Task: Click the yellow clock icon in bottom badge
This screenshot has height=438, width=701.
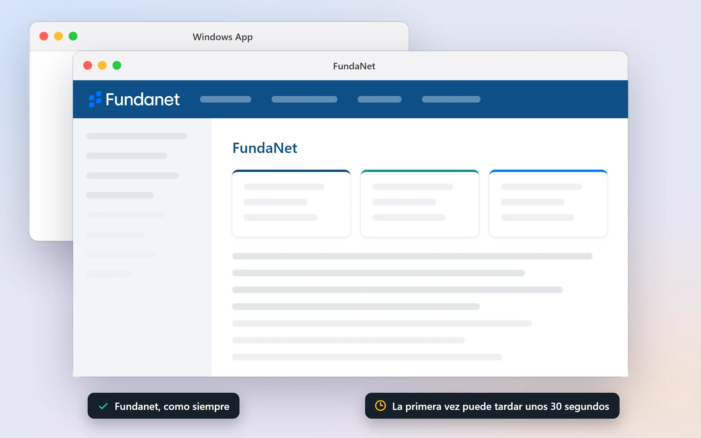Action: (380, 406)
